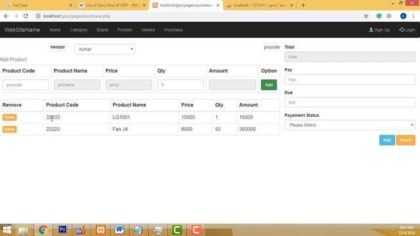Image resolution: width=420 pixels, height=236 pixels.
Task: Open Microsoft Word from the taskbar
Action: (119, 229)
